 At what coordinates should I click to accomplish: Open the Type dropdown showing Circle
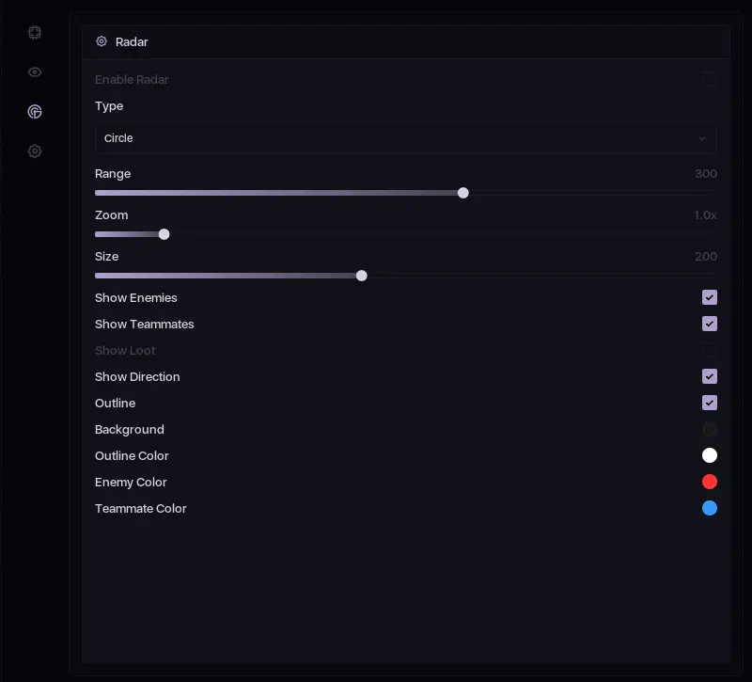click(x=406, y=138)
